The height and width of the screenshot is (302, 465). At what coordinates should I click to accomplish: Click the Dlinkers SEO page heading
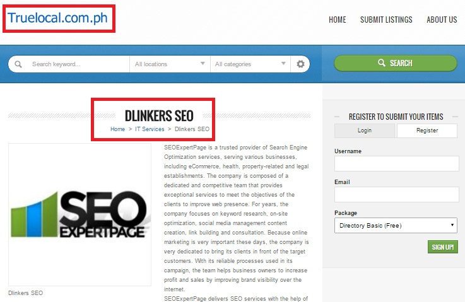[159, 115]
